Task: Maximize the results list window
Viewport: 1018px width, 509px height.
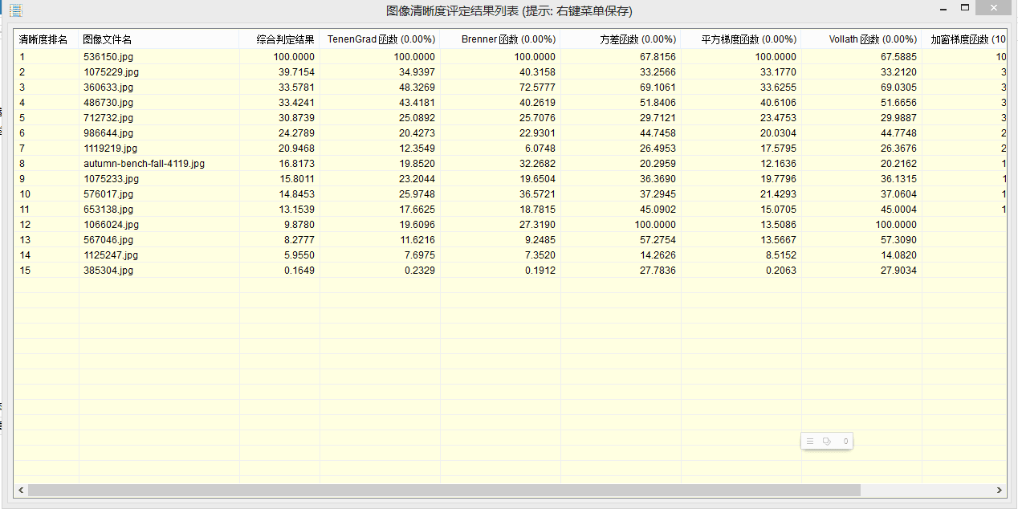Action: coord(965,8)
